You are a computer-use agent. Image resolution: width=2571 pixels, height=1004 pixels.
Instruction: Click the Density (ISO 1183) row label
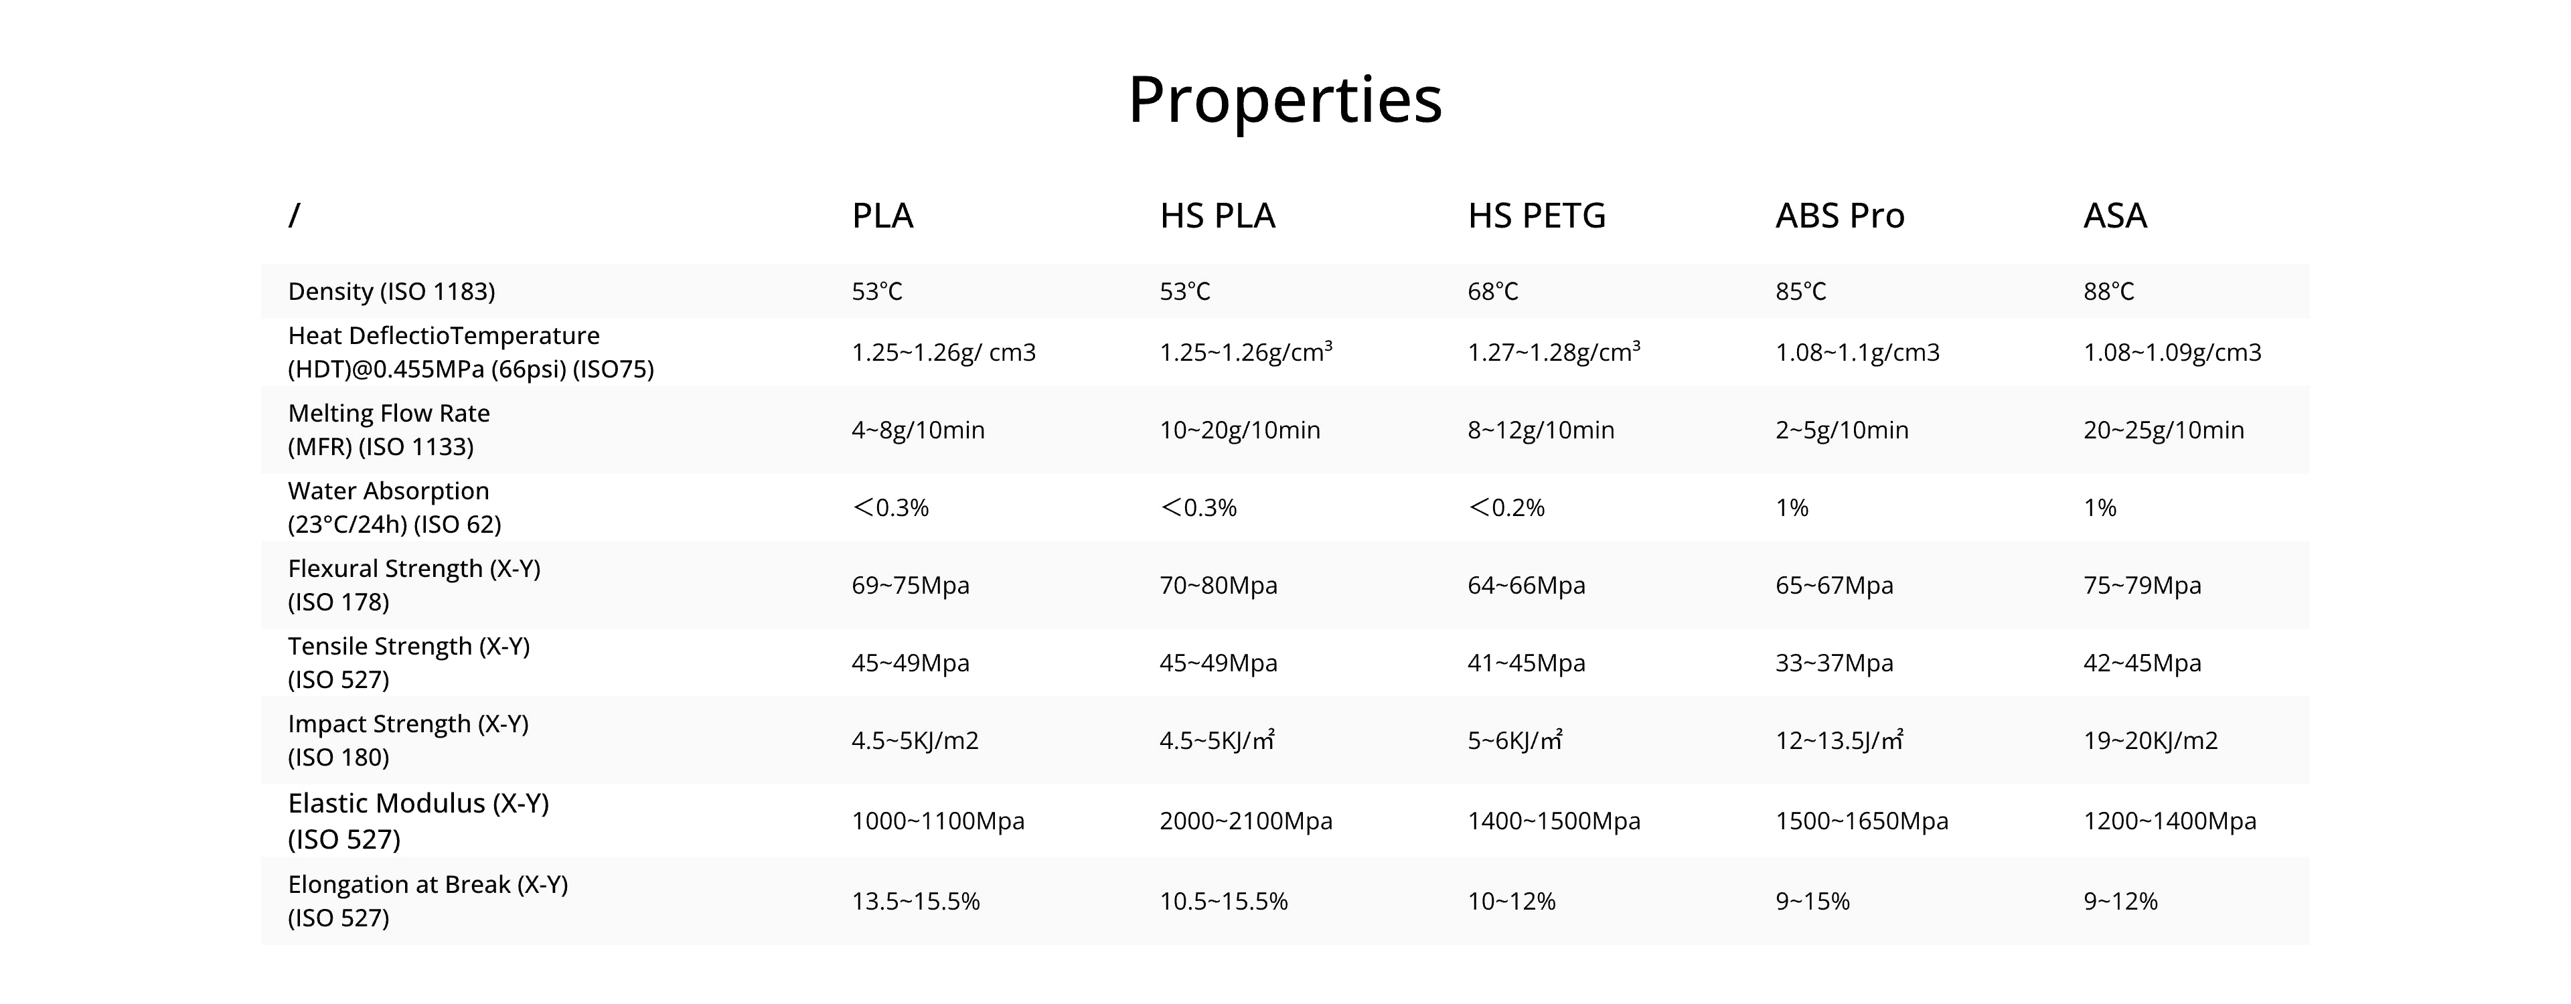391,291
